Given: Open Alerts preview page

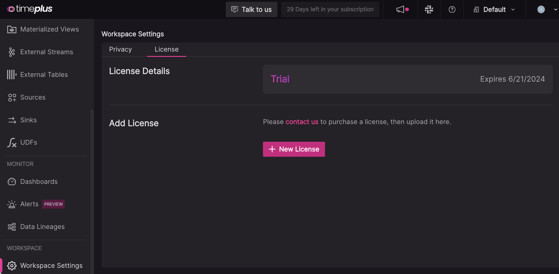Looking at the screenshot, I should click(30, 204).
